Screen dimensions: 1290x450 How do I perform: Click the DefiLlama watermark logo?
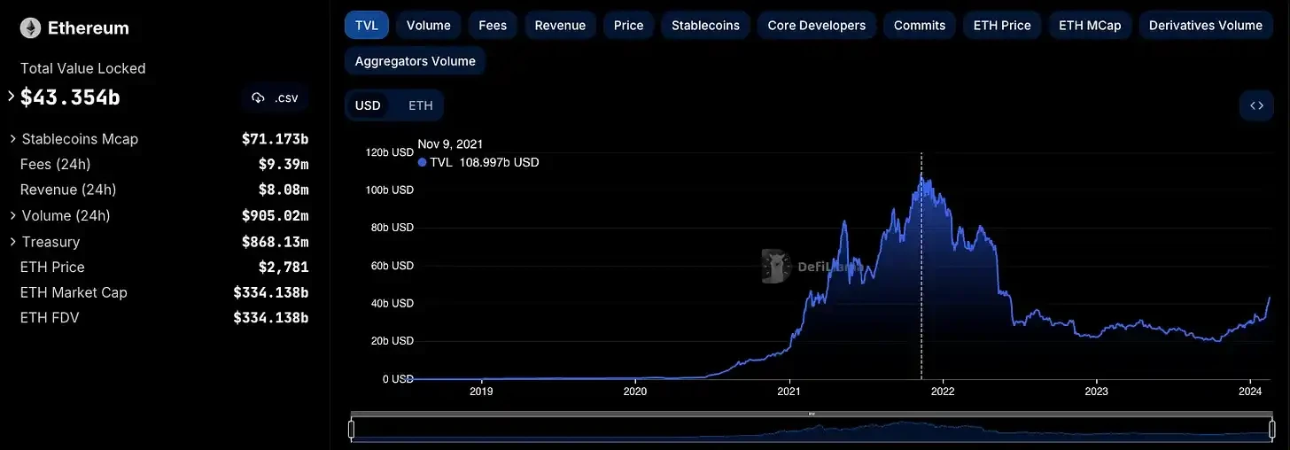tap(777, 267)
